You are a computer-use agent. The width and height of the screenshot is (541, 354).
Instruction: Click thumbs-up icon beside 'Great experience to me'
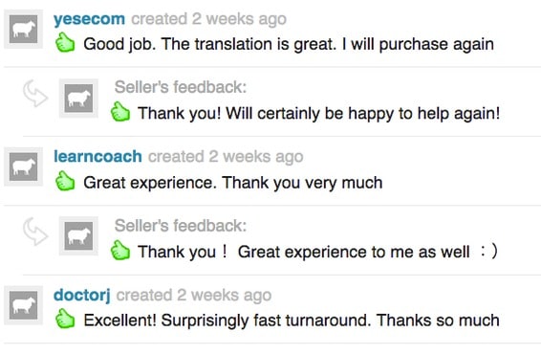click(120, 250)
